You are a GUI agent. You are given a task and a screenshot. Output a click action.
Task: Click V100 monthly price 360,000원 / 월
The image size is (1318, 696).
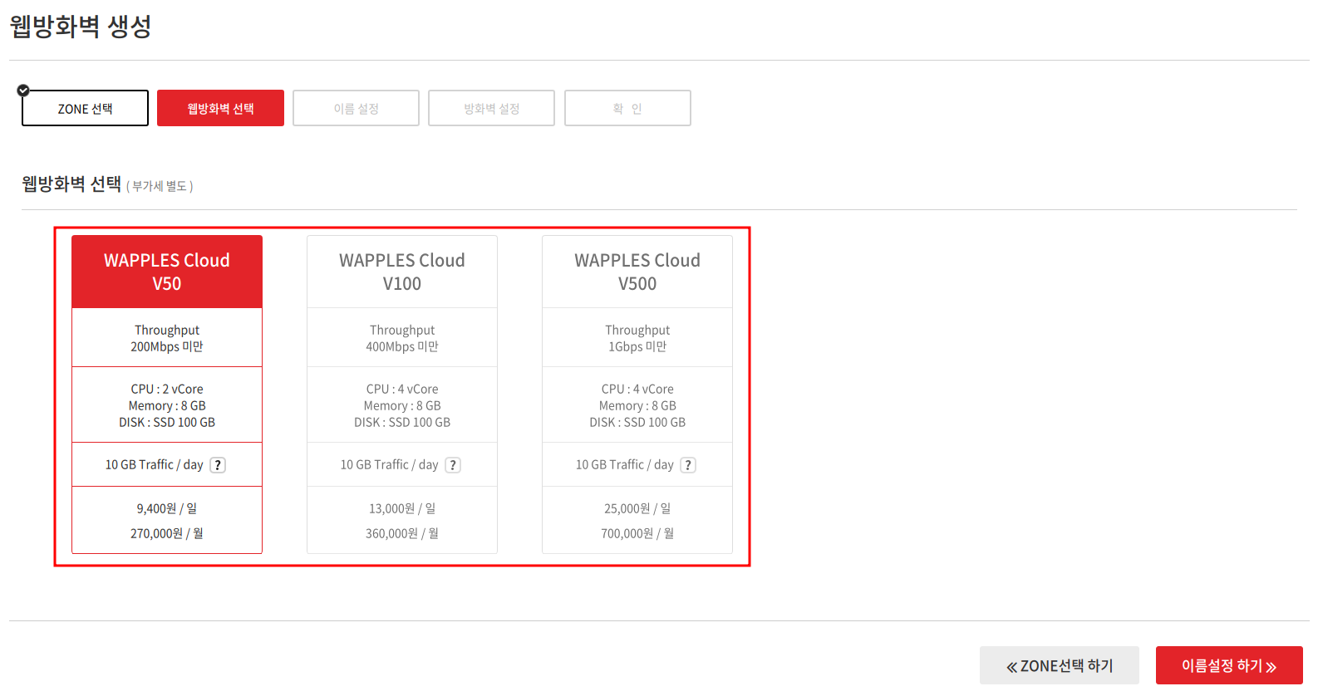pos(402,533)
